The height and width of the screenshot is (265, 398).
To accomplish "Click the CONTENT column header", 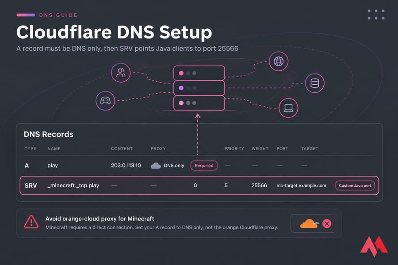I will pos(122,148).
